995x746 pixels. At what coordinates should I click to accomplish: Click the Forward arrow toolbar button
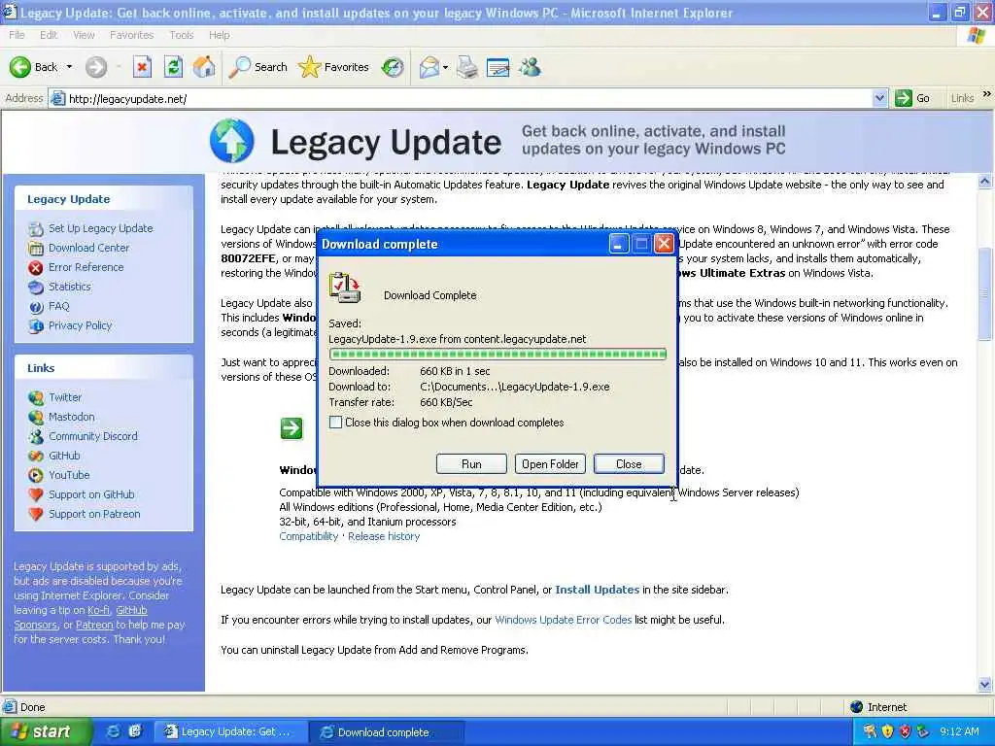[96, 67]
